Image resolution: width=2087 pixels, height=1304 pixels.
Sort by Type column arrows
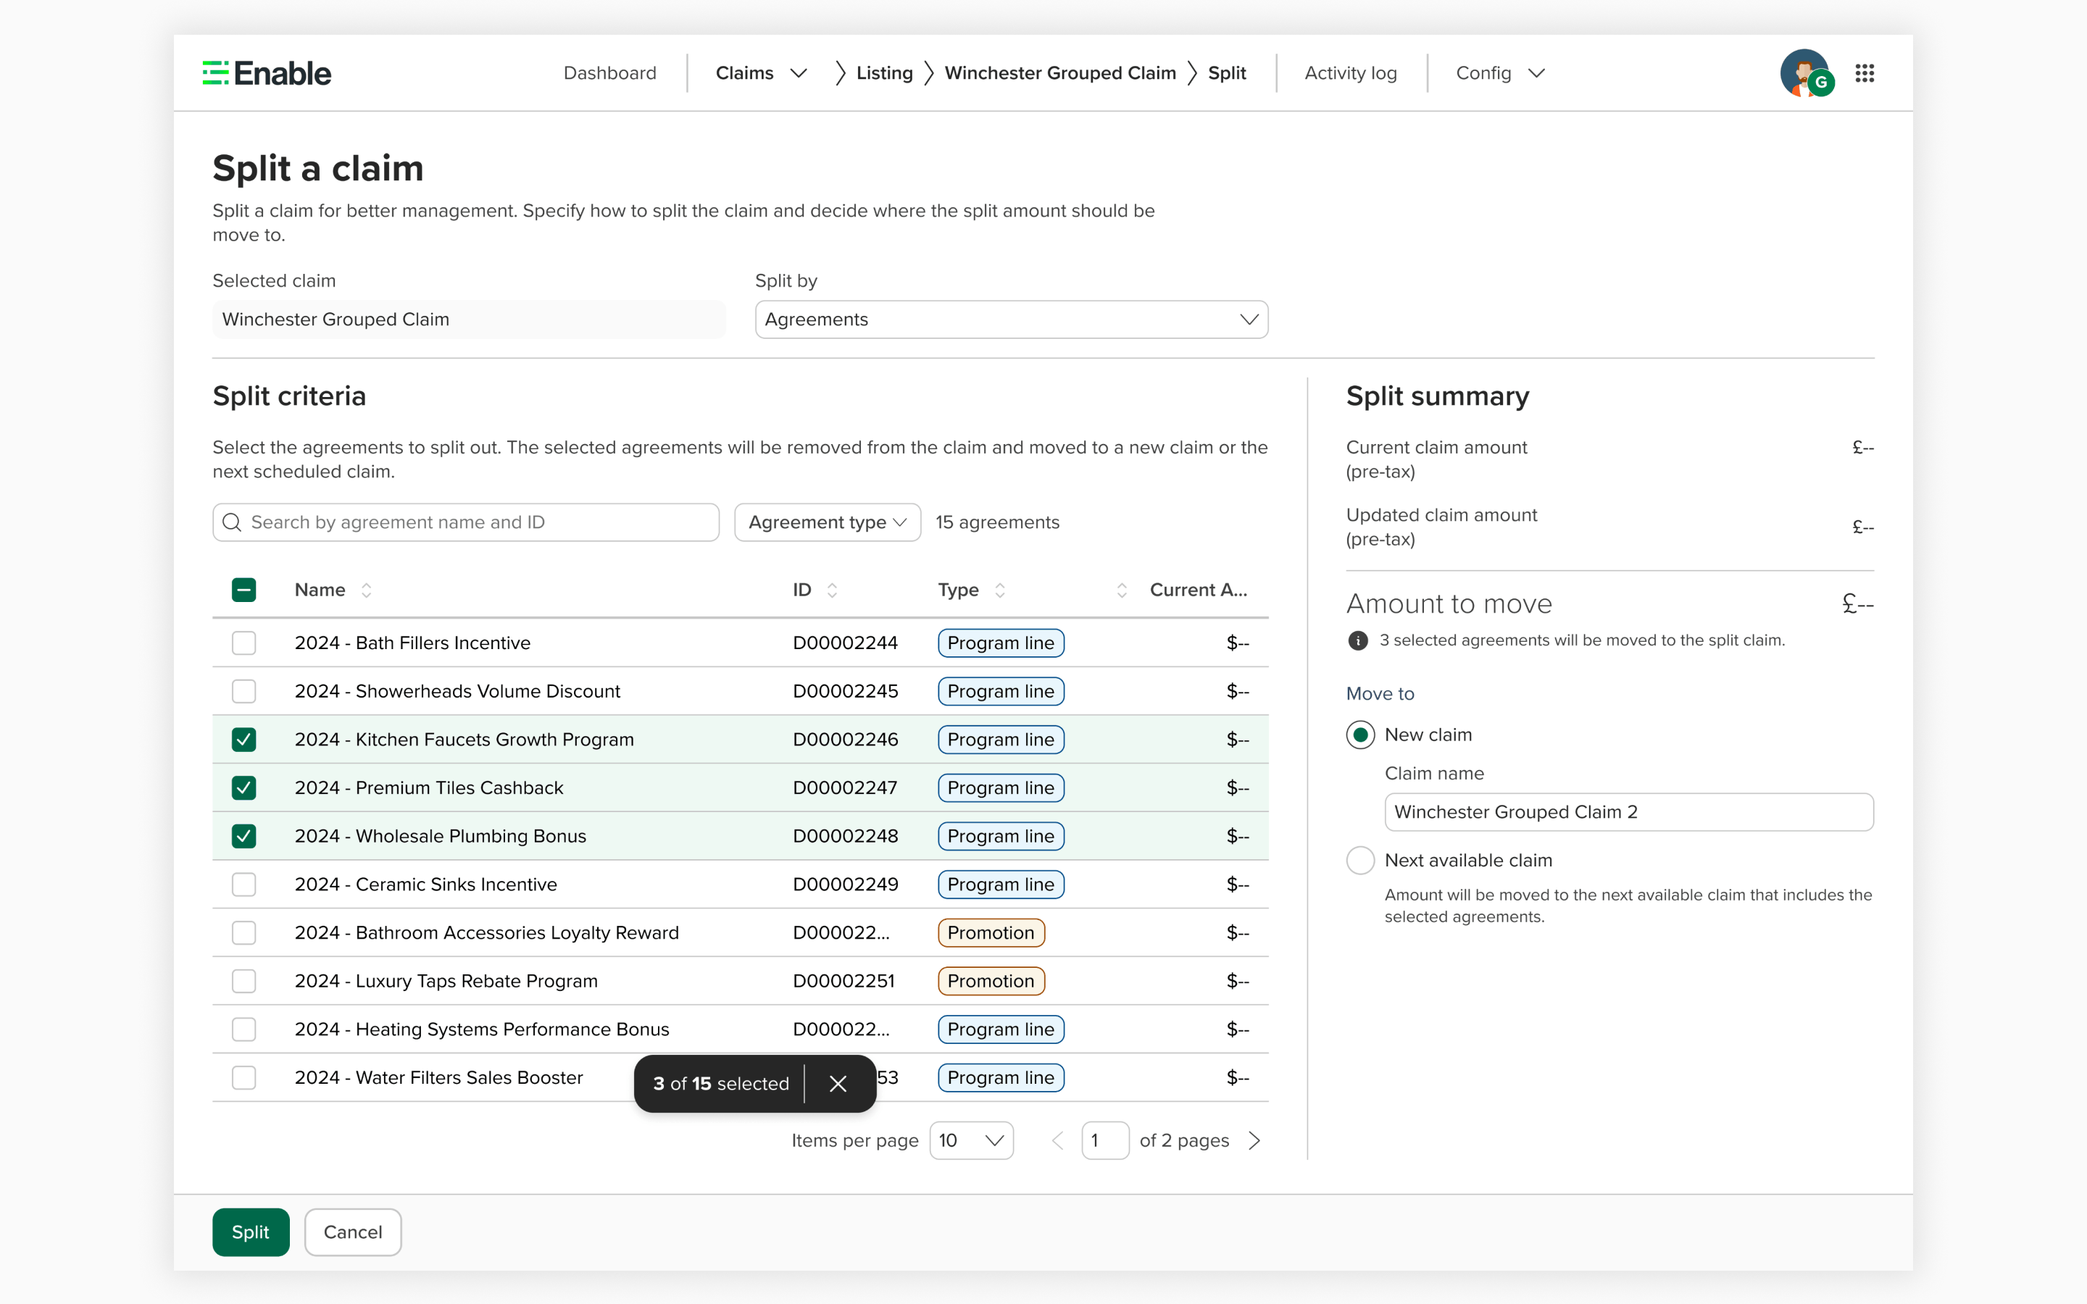click(999, 590)
